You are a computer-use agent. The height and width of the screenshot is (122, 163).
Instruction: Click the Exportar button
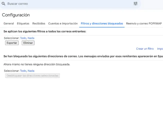(12, 43)
